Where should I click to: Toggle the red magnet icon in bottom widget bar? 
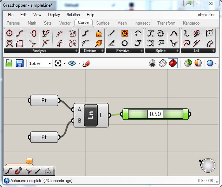tap(18, 171)
